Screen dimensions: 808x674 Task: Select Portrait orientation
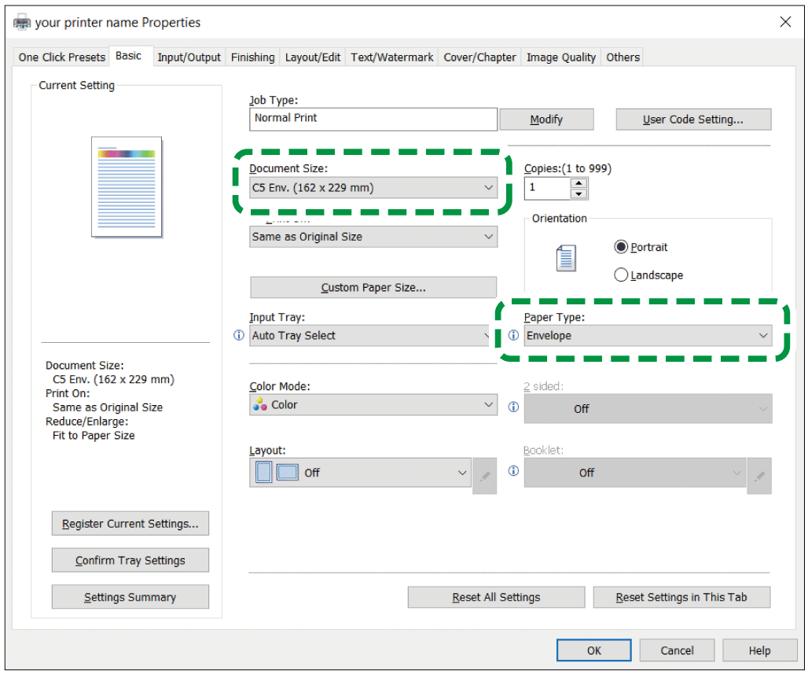621,247
